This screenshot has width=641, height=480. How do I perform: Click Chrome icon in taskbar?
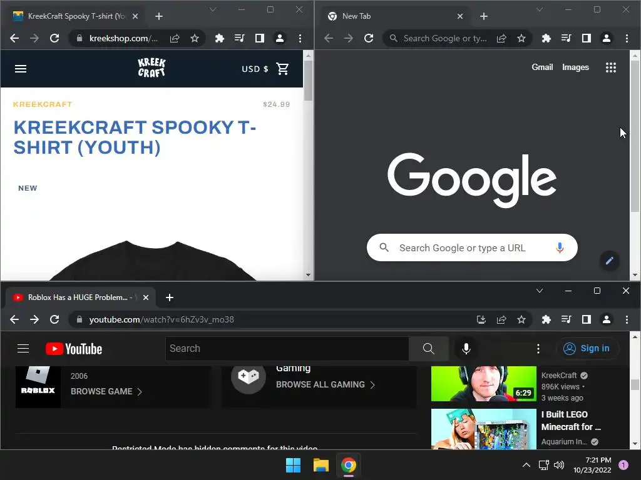[x=349, y=465]
